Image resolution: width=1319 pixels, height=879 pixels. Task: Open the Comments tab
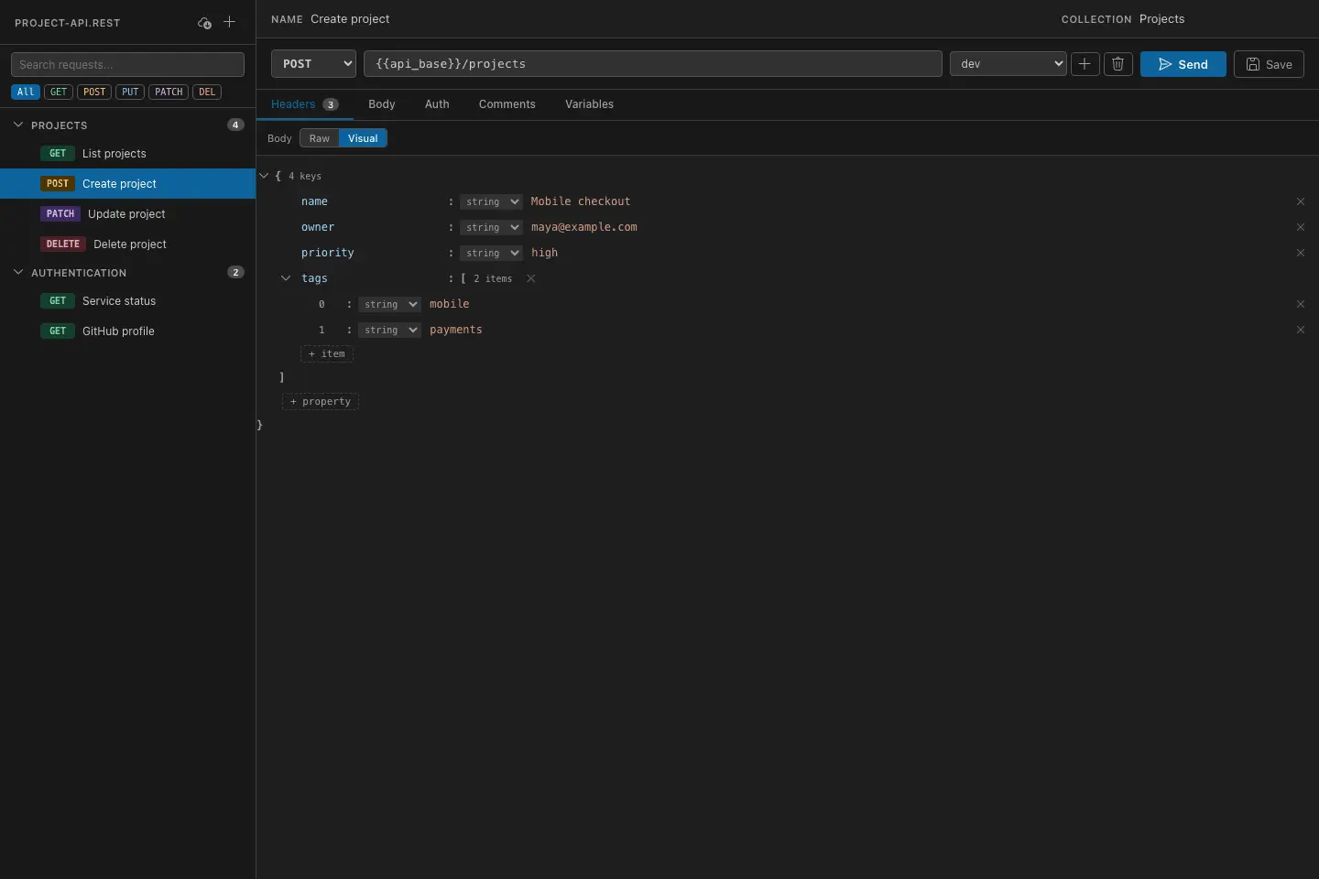[x=507, y=104]
